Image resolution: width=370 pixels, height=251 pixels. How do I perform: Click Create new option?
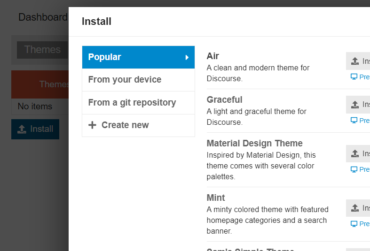click(138, 125)
